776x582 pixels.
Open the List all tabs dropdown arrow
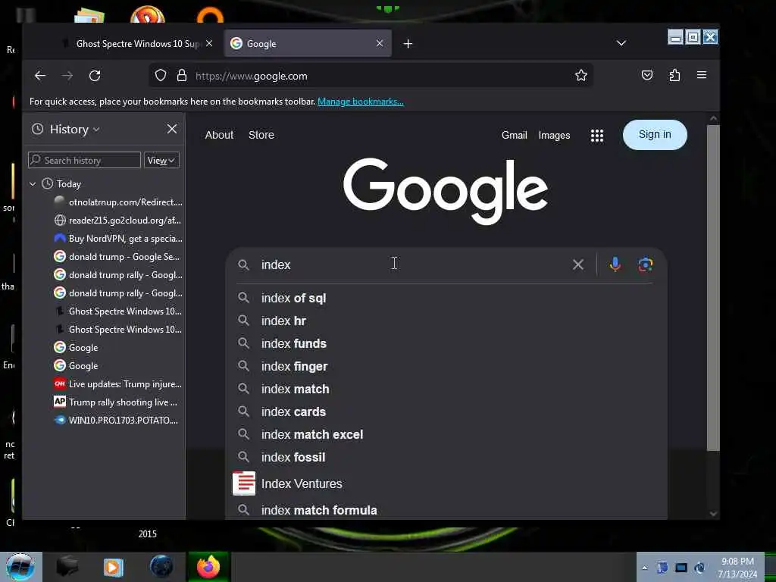tap(621, 43)
